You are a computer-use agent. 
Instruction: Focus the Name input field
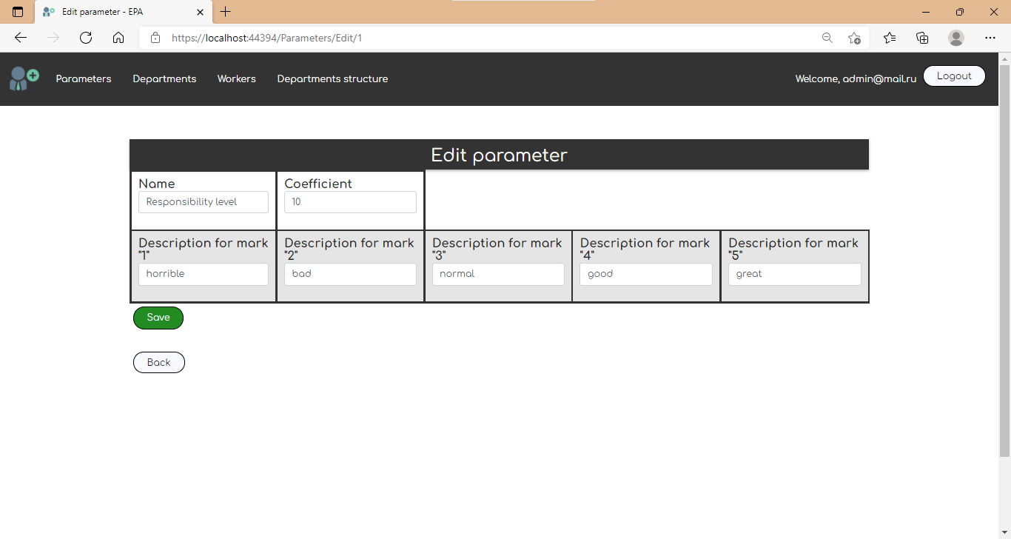coord(204,202)
